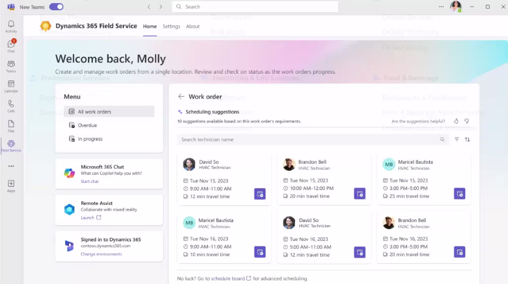Click the back arrow beside Work order
The image size is (508, 284).
coord(181,97)
